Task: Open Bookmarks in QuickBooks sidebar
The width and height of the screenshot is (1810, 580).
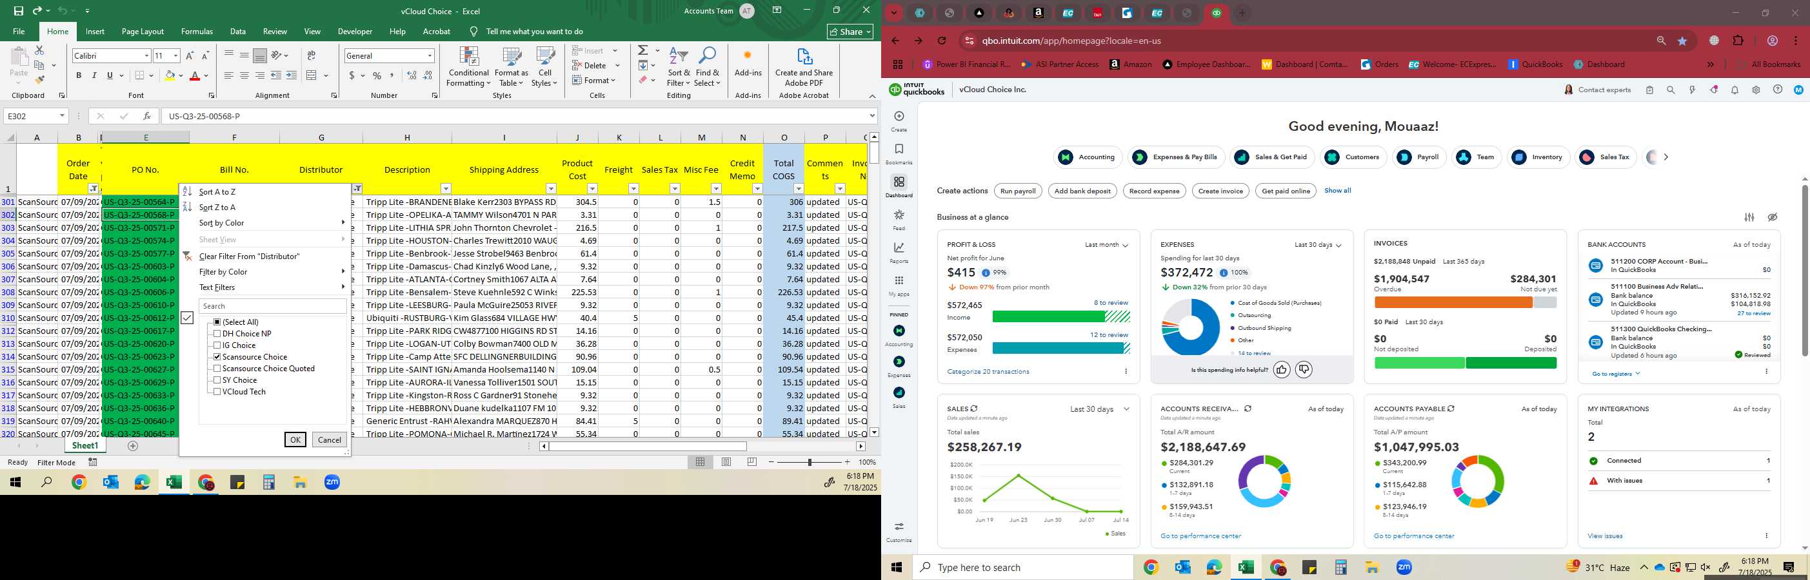Action: coord(899,154)
